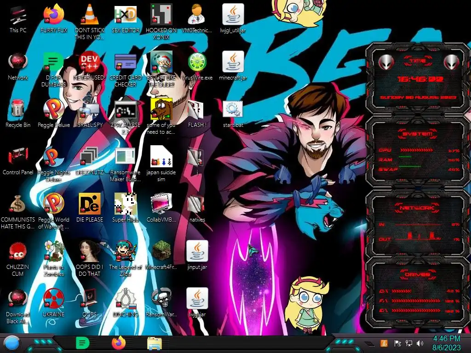Open File Explorer from the taskbar
The image size is (471, 353).
point(155,343)
